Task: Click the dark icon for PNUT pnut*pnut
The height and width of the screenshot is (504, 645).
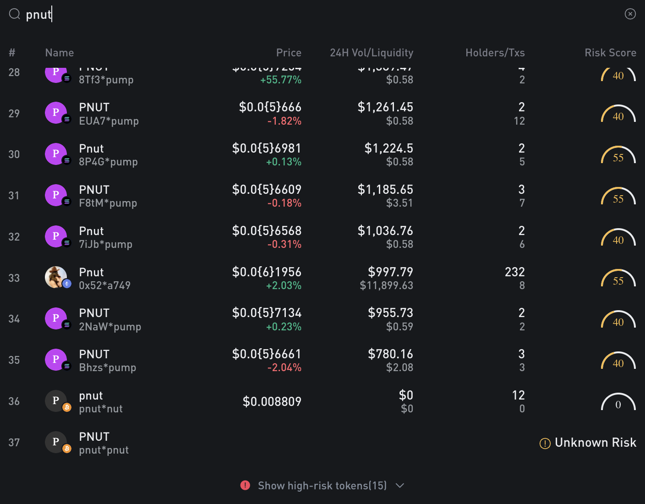Action: (x=56, y=442)
